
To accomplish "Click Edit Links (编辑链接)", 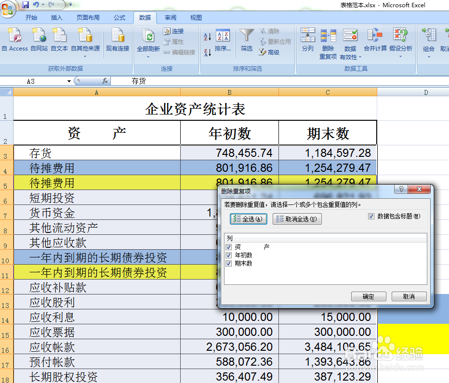I will (179, 52).
